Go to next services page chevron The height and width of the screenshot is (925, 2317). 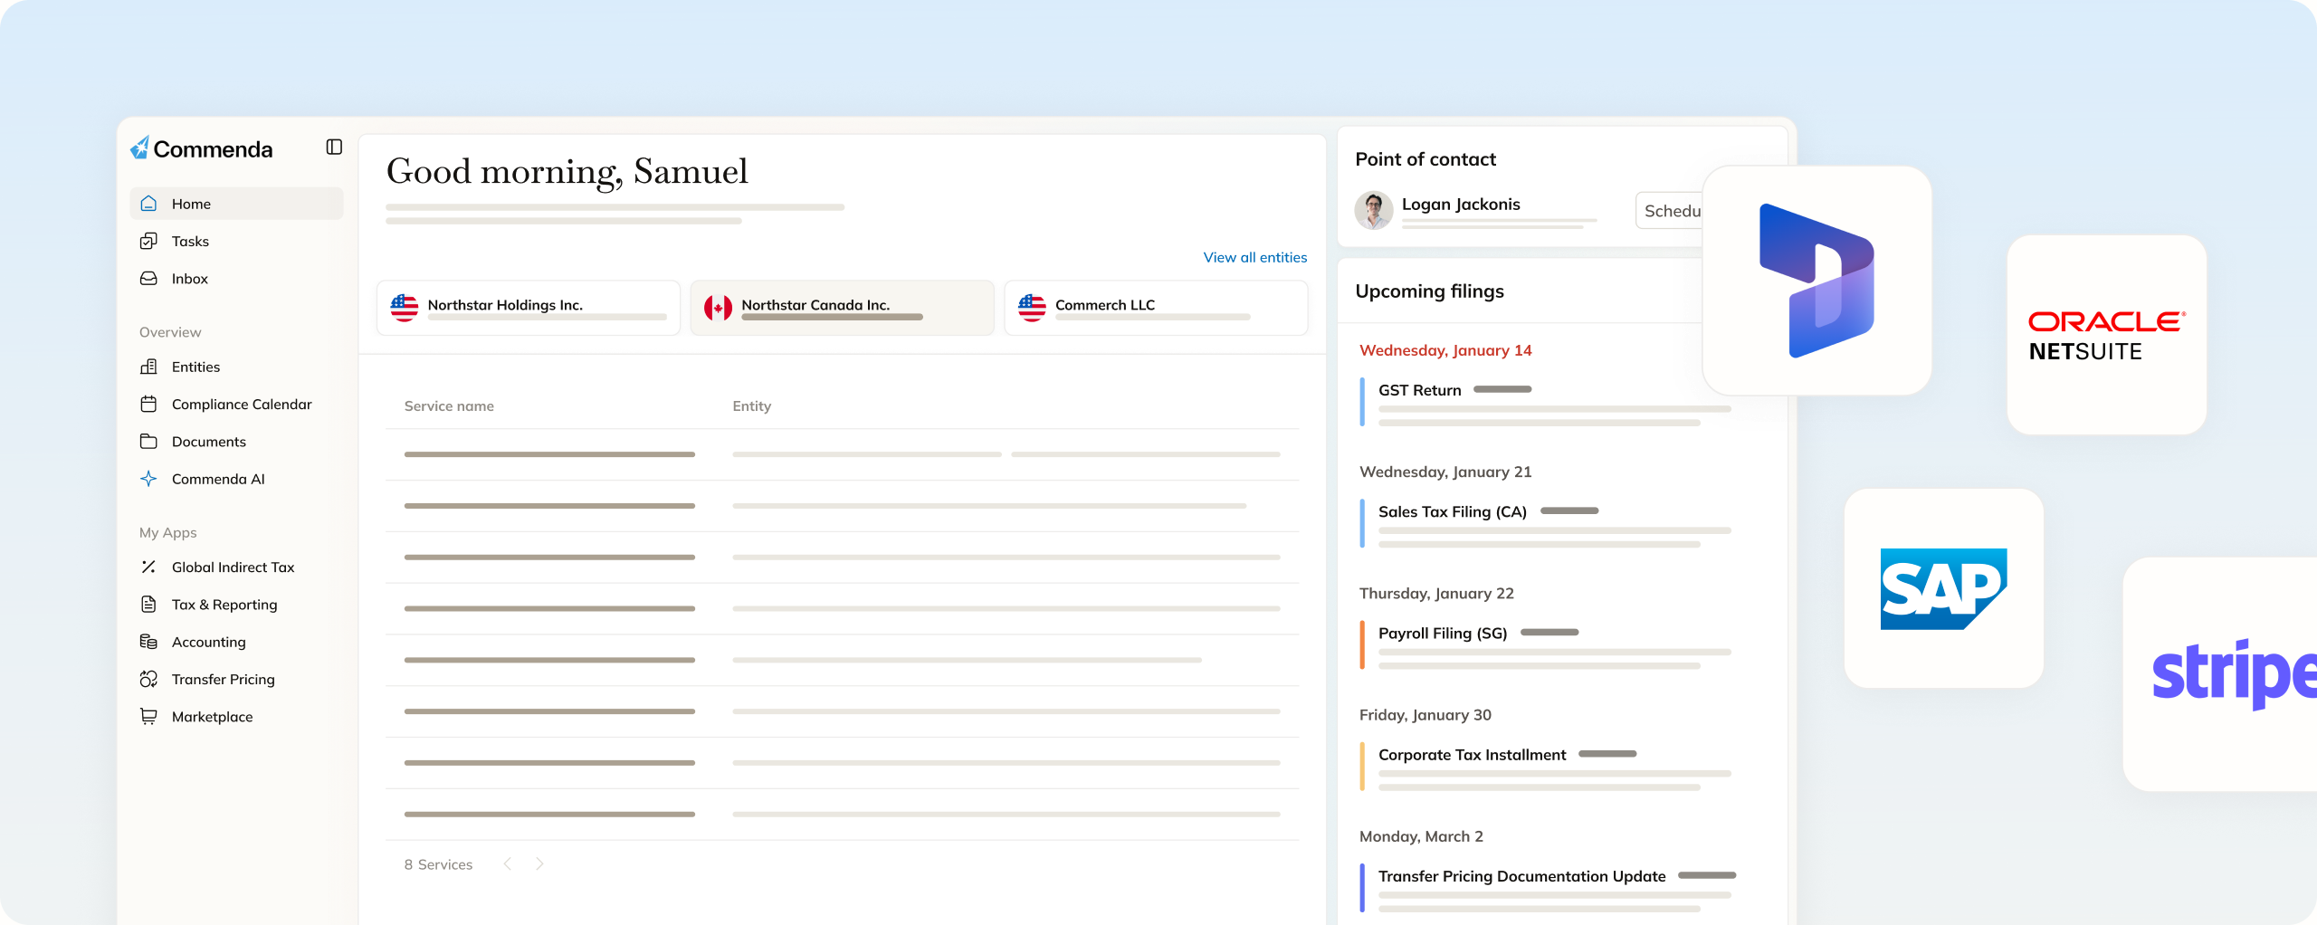(x=539, y=863)
